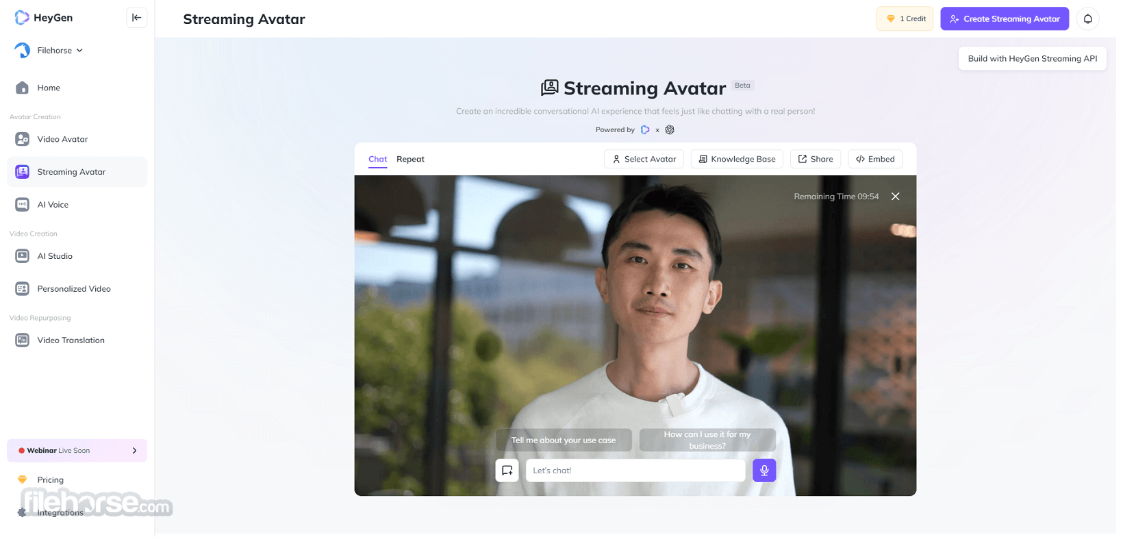
Task: Click the AI Voice icon
Action: (x=22, y=205)
